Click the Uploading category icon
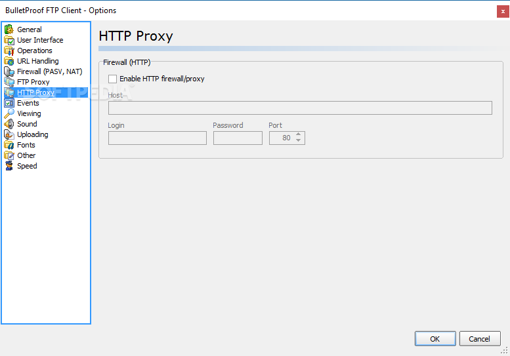 [9, 134]
